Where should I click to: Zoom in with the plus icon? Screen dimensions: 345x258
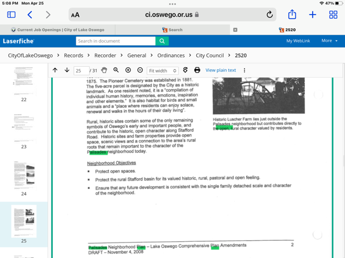128,70
